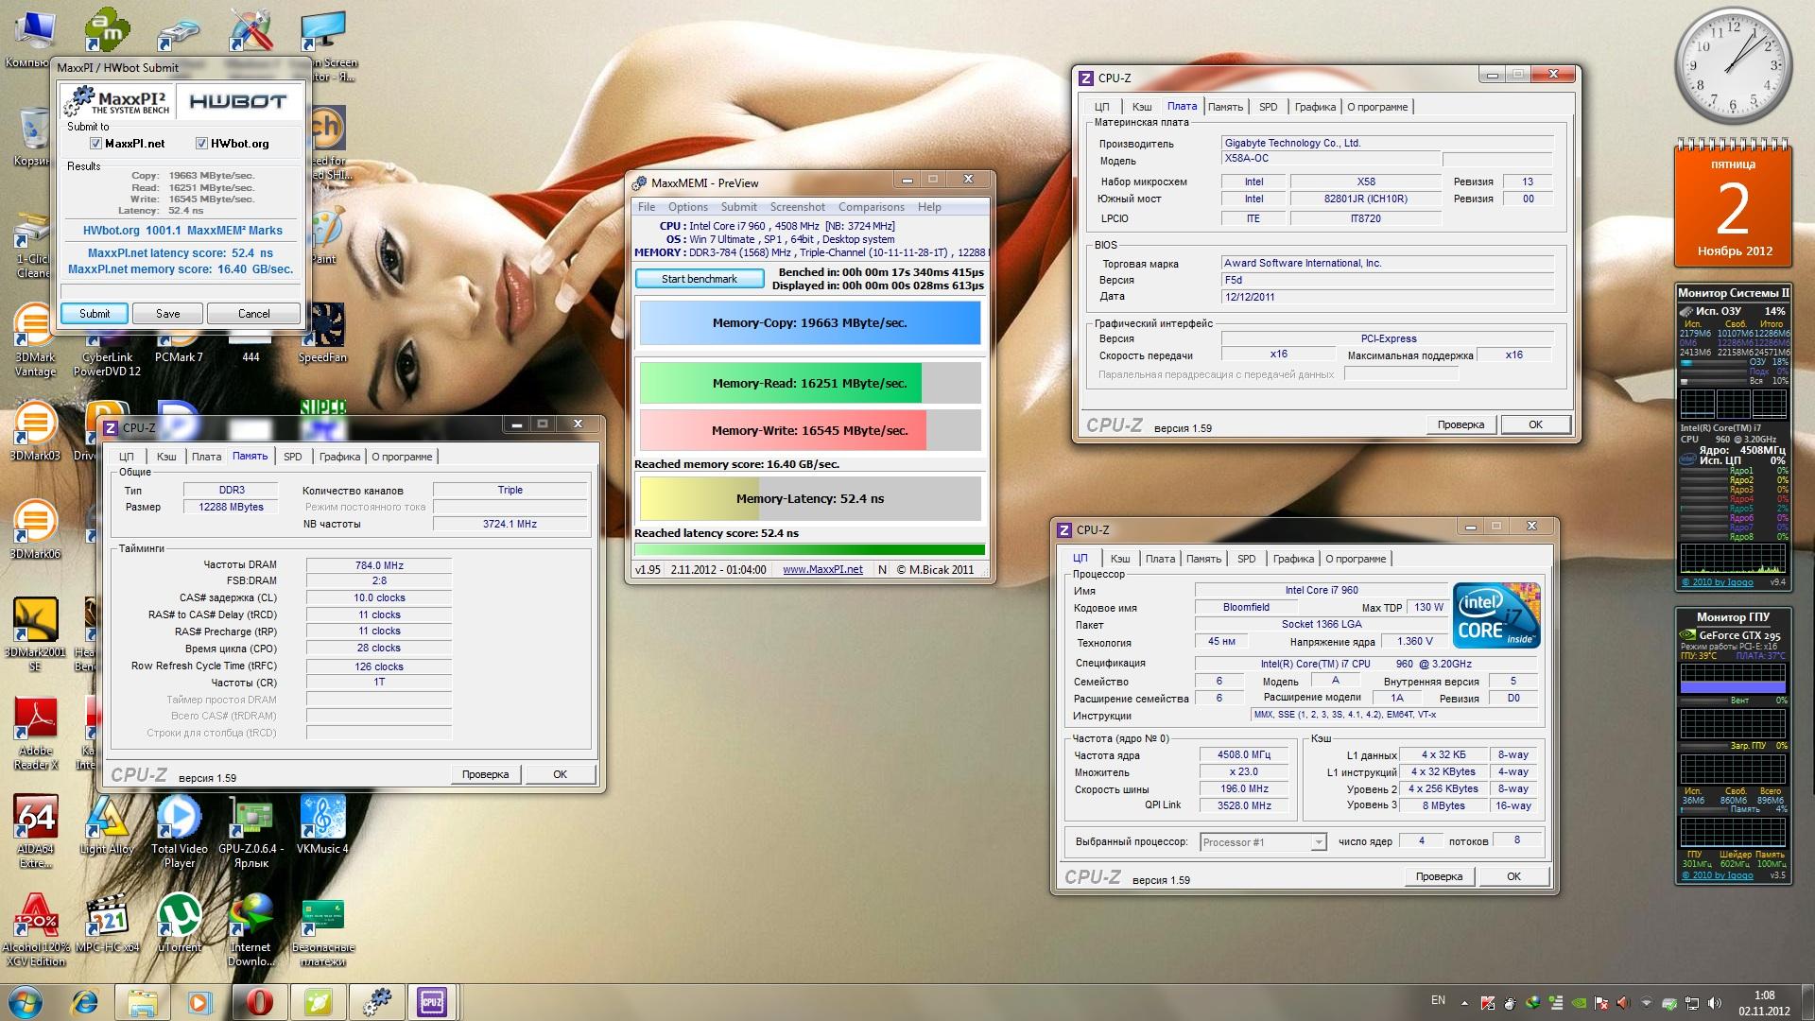
Task: Open the Recycle Bin icon
Action: [x=31, y=137]
